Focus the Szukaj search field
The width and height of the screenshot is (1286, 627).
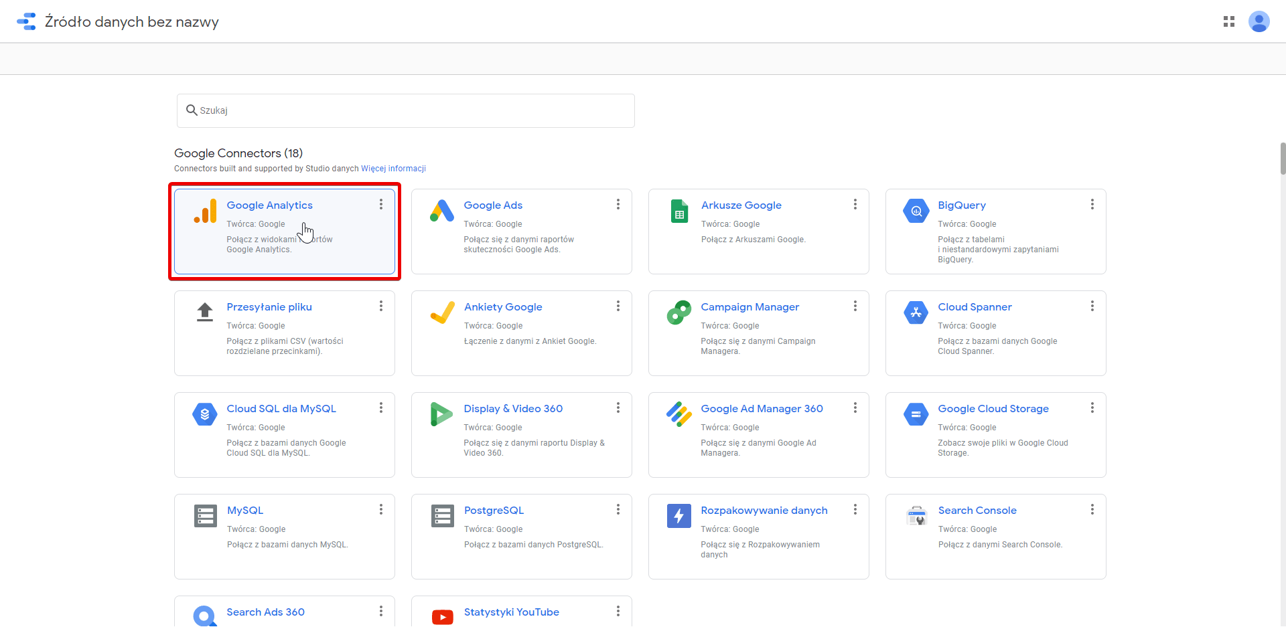406,110
